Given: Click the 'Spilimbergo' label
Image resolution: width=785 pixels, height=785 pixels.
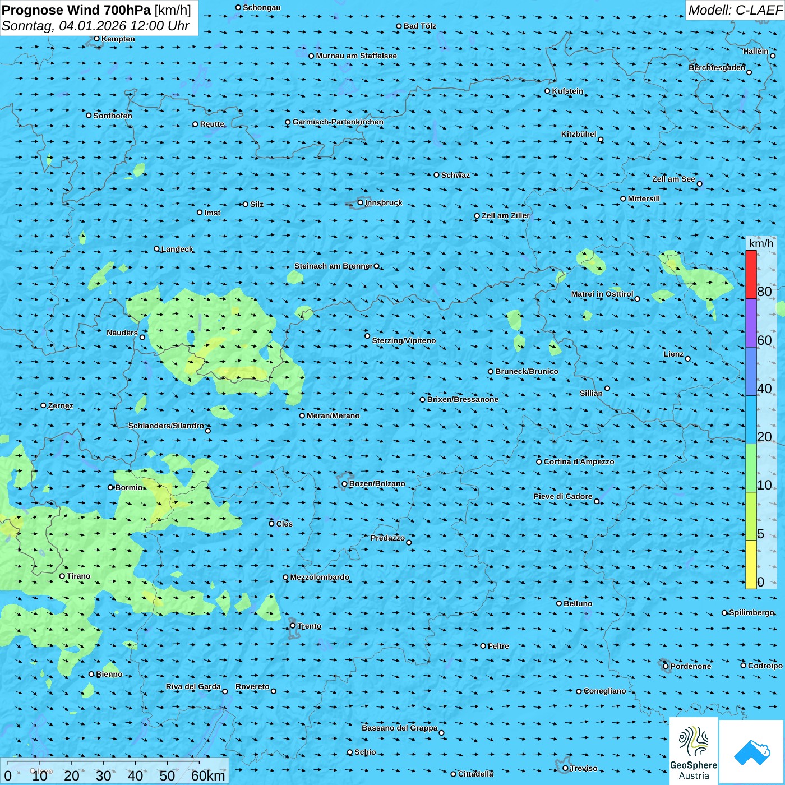Looking at the screenshot, I should coord(751,612).
